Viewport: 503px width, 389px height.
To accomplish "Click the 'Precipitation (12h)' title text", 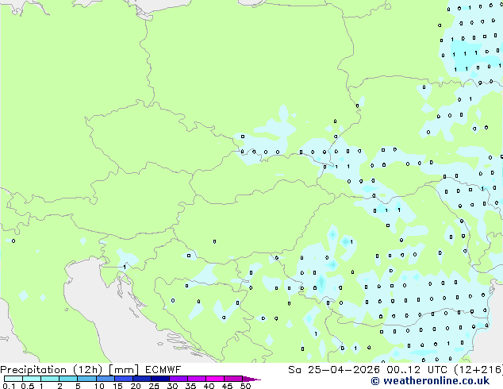I will pos(52,370).
